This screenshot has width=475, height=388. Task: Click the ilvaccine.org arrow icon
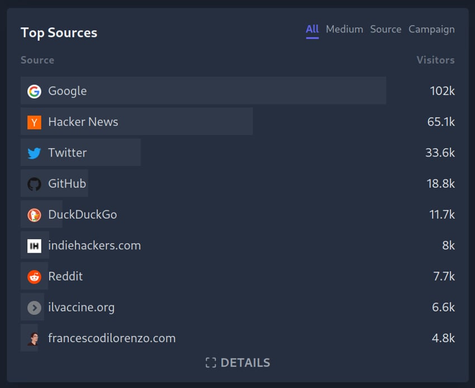[x=34, y=307]
